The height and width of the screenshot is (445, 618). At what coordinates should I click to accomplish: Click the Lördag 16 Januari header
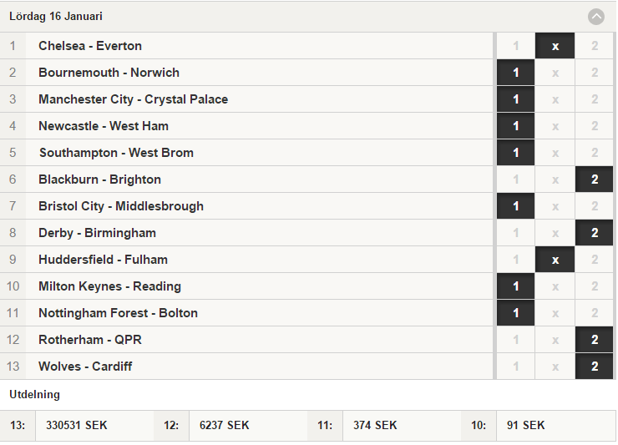[x=308, y=17]
